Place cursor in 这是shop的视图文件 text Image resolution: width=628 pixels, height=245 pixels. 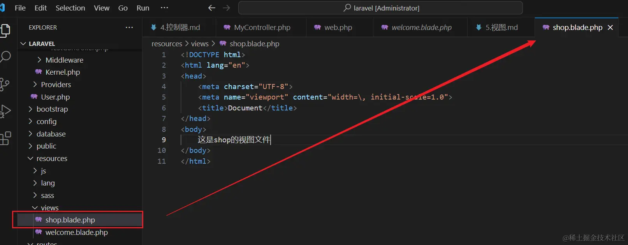[x=234, y=140]
